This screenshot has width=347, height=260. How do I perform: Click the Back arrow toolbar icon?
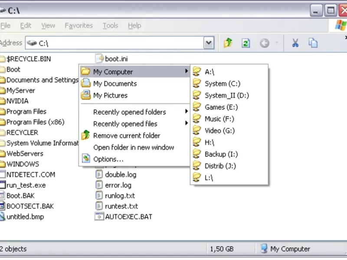pyautogui.click(x=265, y=43)
